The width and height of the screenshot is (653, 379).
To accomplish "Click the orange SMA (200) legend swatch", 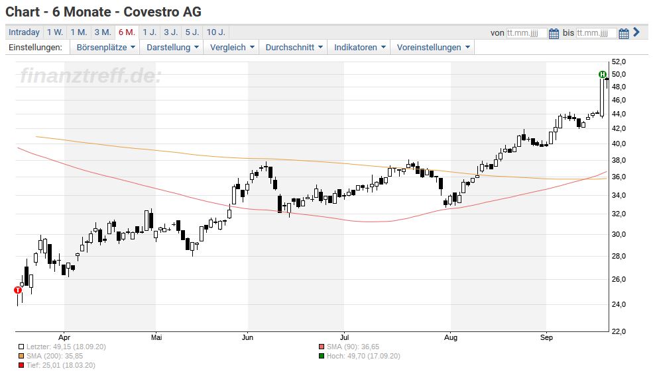I will point(21,356).
